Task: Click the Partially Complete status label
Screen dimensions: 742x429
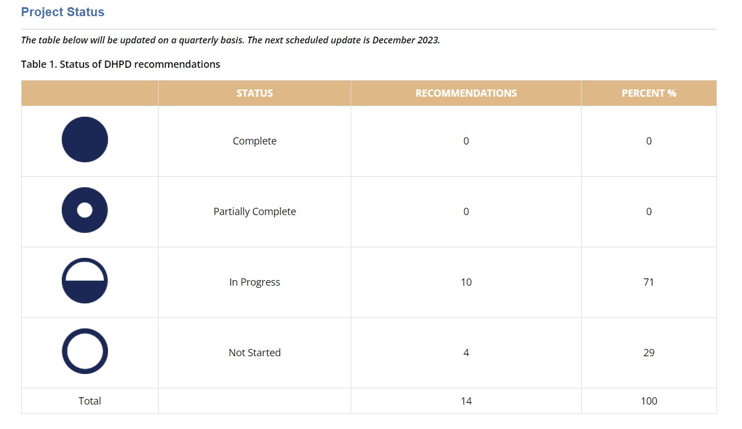Action: coord(254,212)
